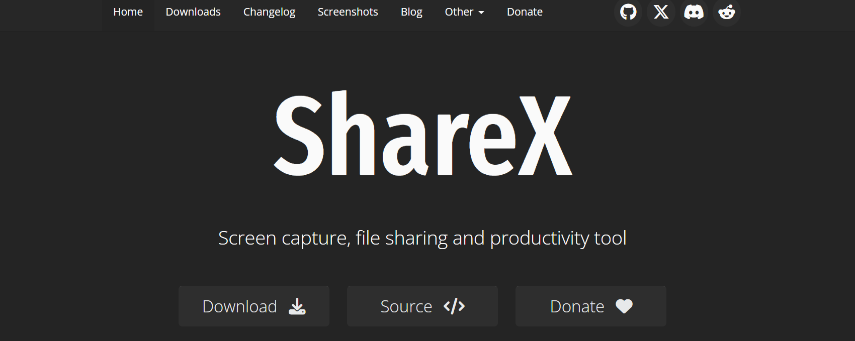Click the ShareX logo title
Image resolution: width=855 pixels, height=341 pixels.
point(423,134)
